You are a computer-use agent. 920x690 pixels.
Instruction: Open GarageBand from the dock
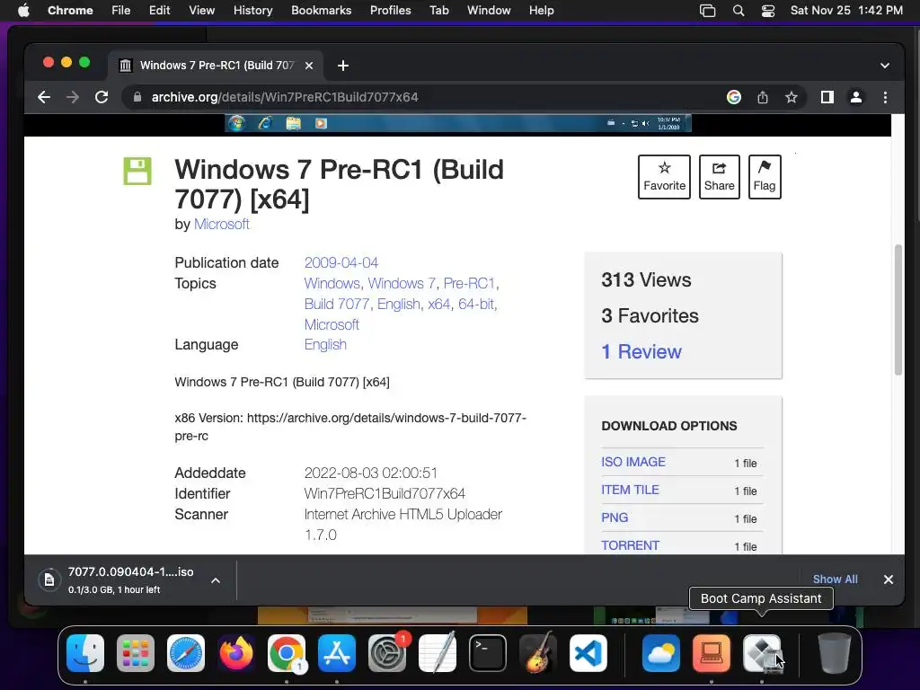(x=538, y=653)
